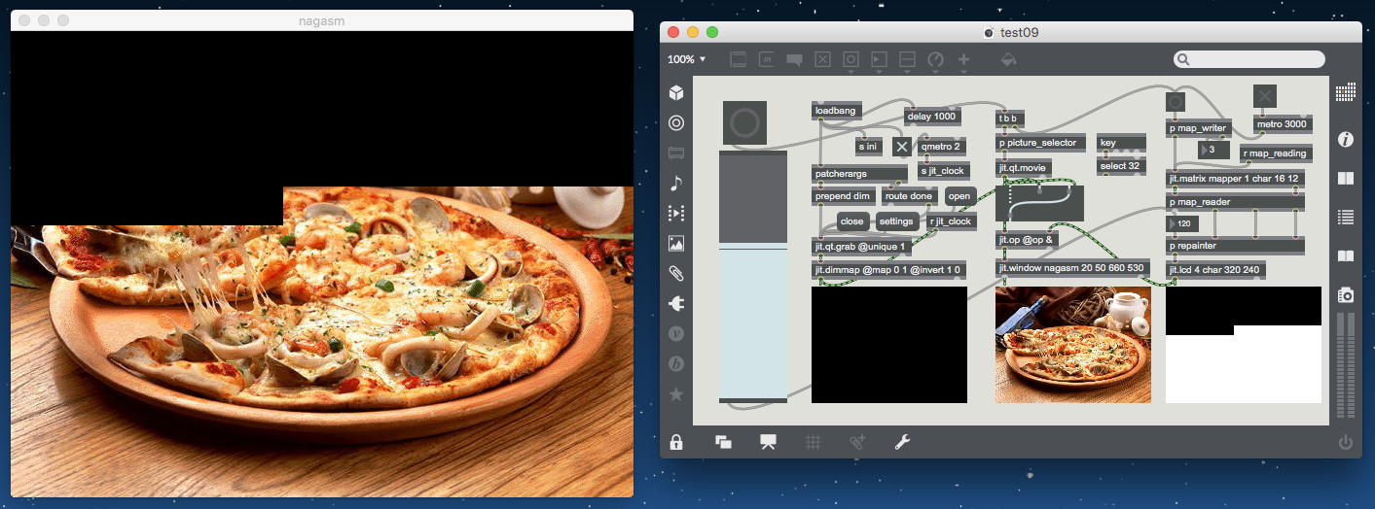The image size is (1375, 509).
Task: Click the search field in test09 toolbar
Action: click(x=1249, y=59)
